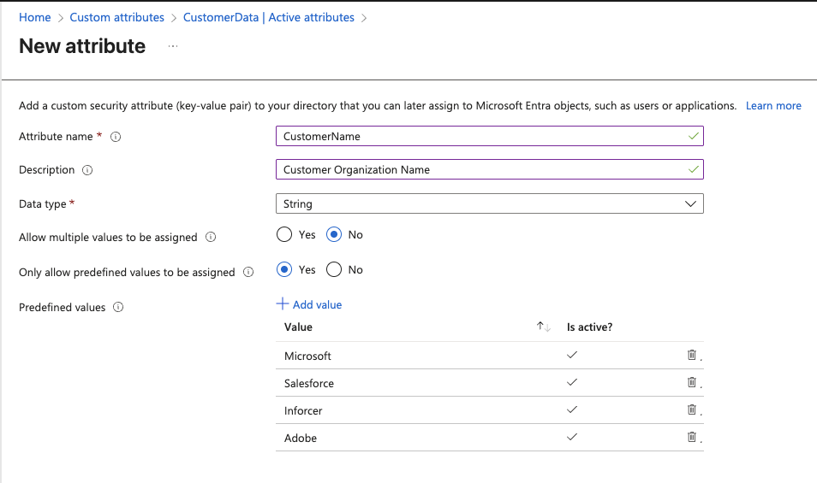Viewport: 817px width, 483px height.
Task: Click info icon for only allow predefined values
Action: [x=248, y=273]
